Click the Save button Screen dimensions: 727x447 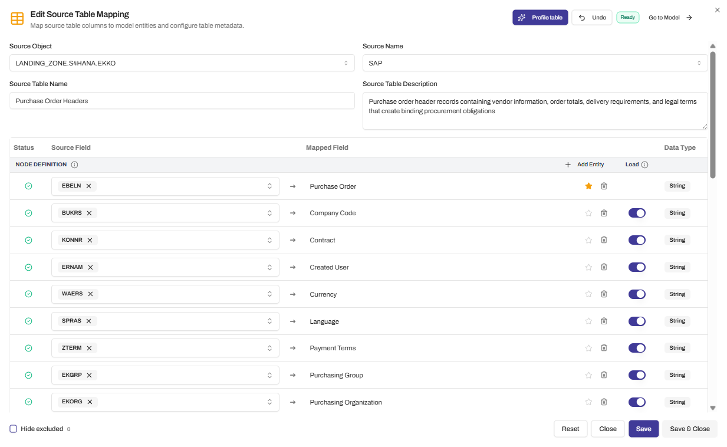pyautogui.click(x=643, y=429)
